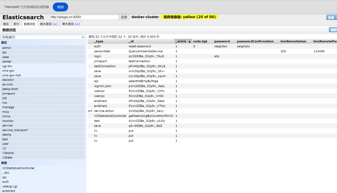This screenshot has height=193, width=337.
Task: Select the stamp index in the sidebar
Action: tap(43, 135)
